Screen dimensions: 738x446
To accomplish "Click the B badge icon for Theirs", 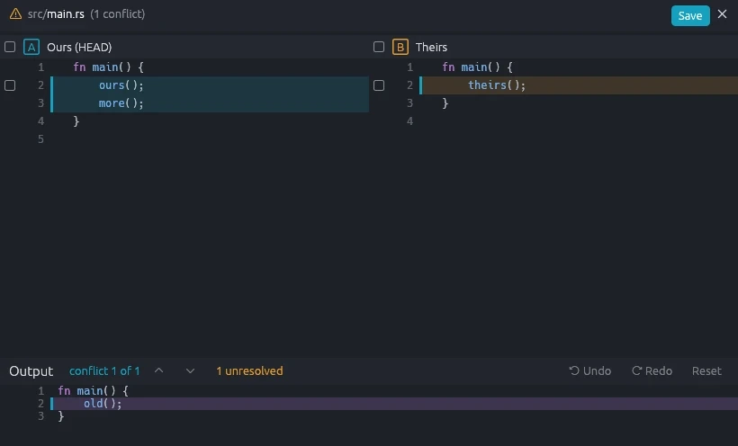I will click(400, 47).
